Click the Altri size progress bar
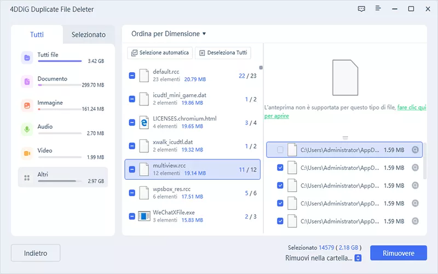 pyautogui.click(x=60, y=181)
